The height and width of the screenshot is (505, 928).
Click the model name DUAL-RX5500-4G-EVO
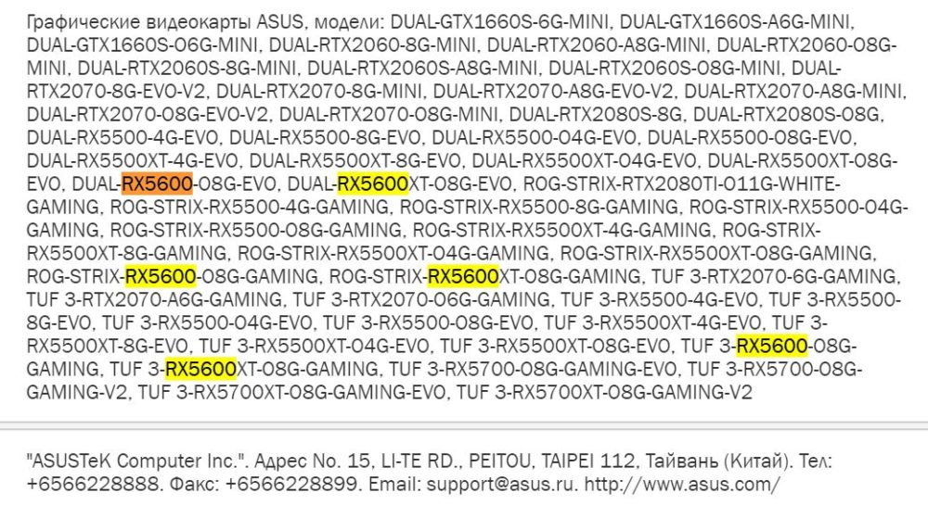pyautogui.click(x=122, y=138)
